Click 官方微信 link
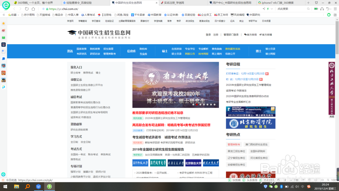Image resolution: width=339 pixels, height=191 pixels. (251, 35)
